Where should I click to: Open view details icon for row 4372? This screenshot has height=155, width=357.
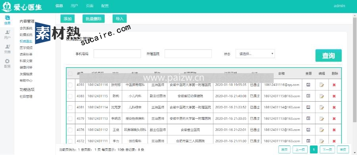pos(308,141)
